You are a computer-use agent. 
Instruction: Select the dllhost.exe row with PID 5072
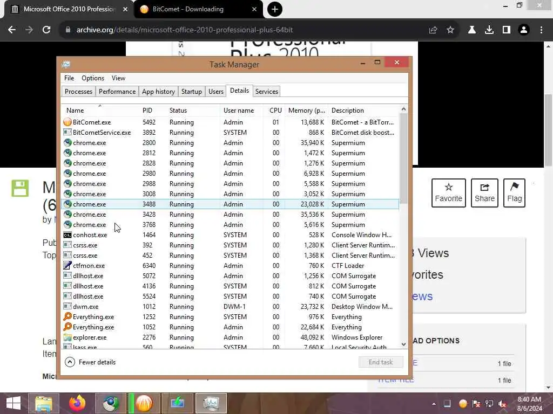click(x=230, y=276)
